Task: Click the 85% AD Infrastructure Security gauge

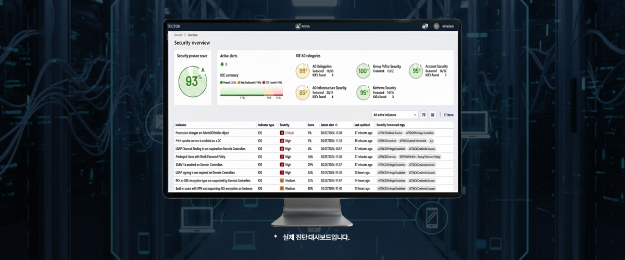Action: pos(303,93)
